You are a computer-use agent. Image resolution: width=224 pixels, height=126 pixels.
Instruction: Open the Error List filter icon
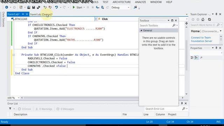[10, 109]
